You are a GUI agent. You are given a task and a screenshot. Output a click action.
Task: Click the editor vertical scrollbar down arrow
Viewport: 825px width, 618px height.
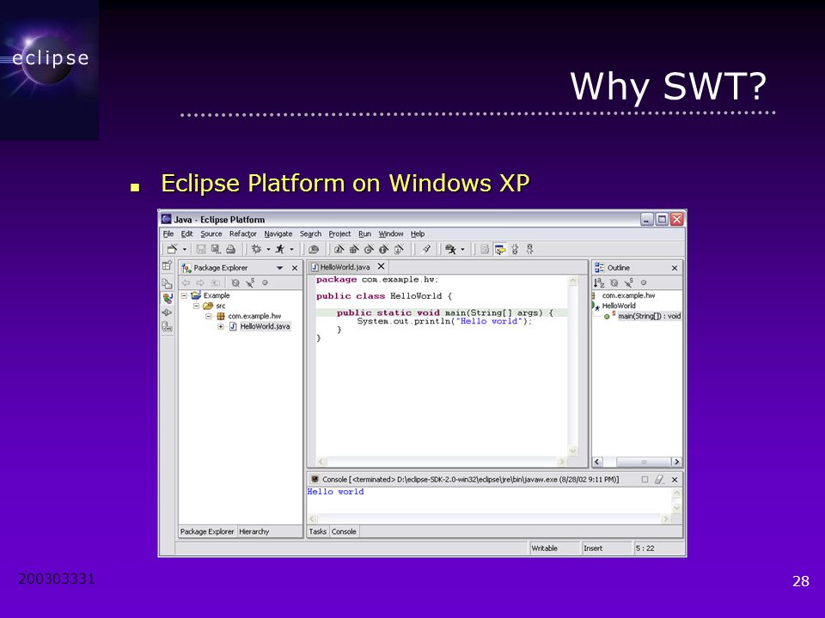tap(573, 451)
